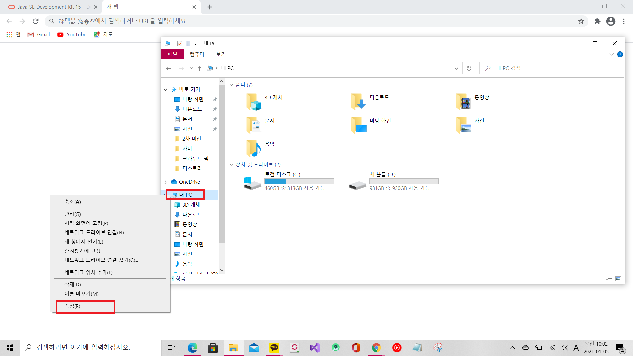Image resolution: width=633 pixels, height=356 pixels.
Task: Go up one folder level in Explorer
Action: pos(199,68)
